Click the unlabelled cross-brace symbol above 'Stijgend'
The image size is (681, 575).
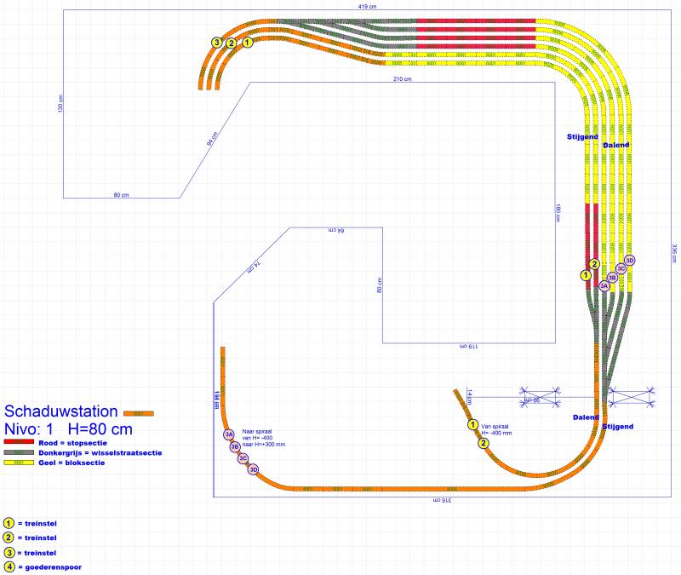tap(631, 397)
